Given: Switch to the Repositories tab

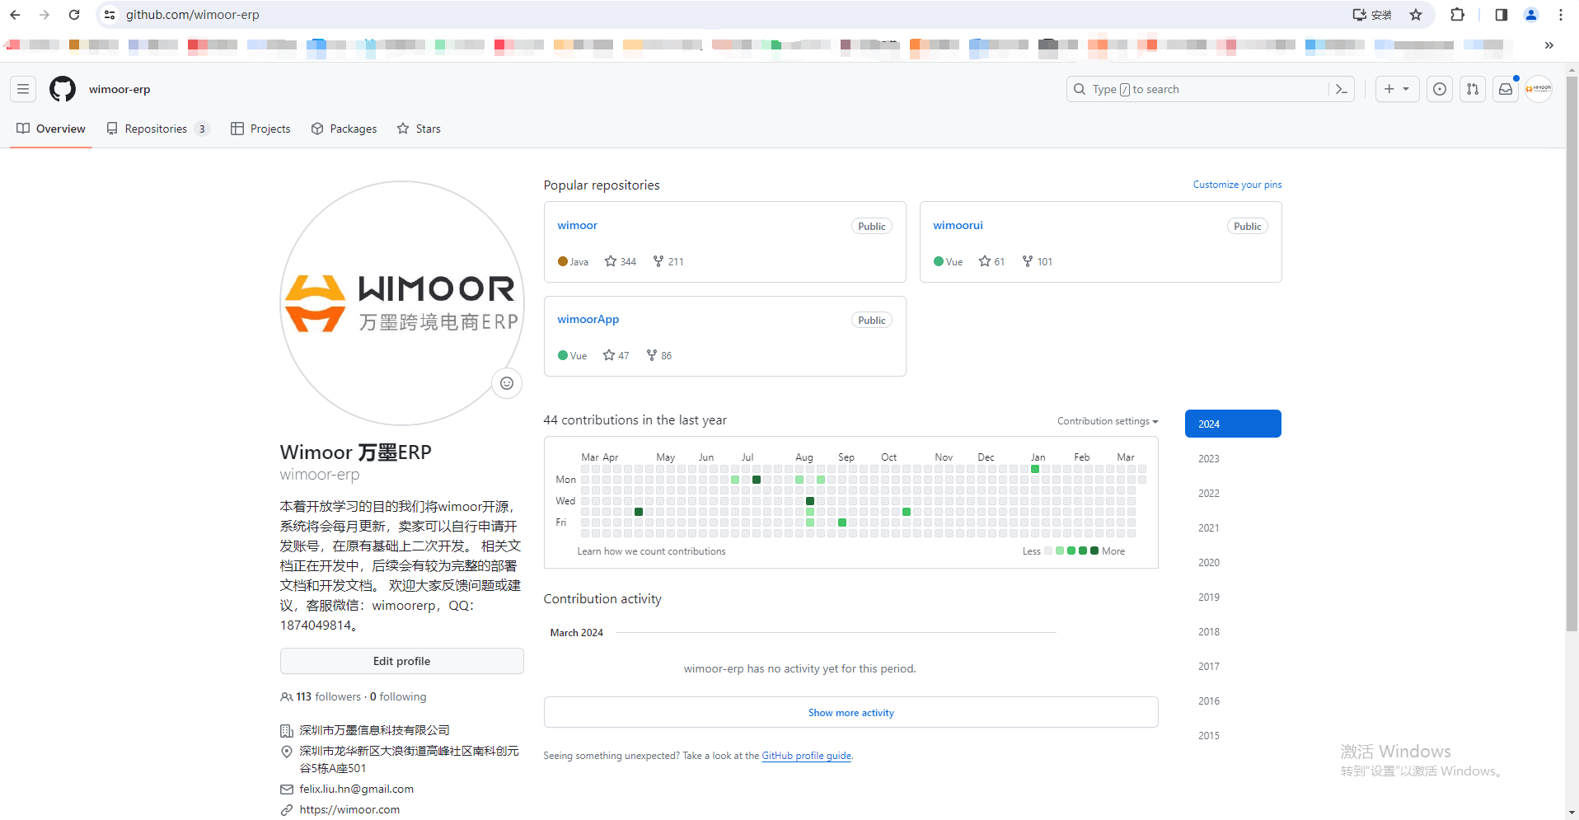Looking at the screenshot, I should pyautogui.click(x=158, y=129).
